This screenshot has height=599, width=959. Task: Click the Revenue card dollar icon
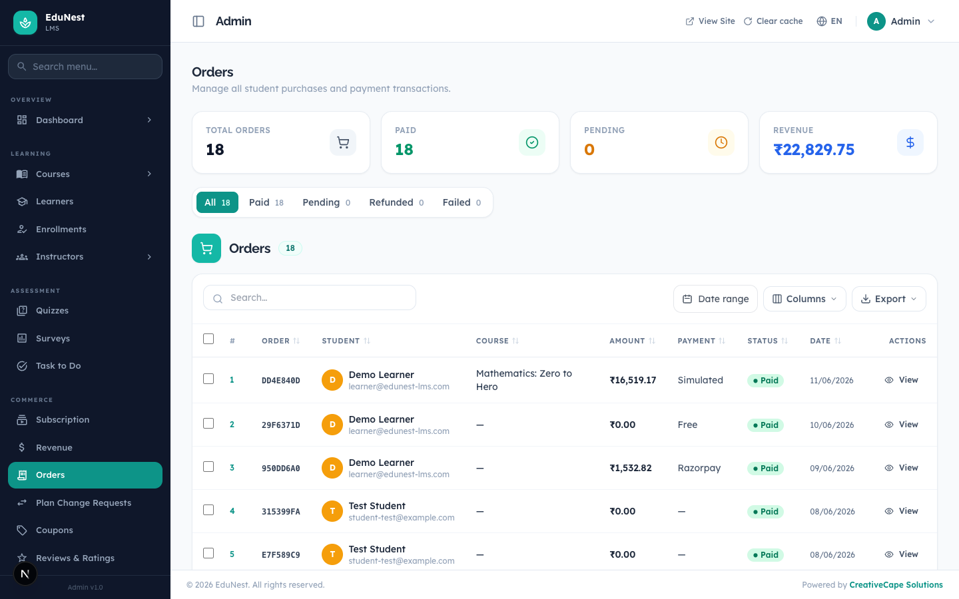pyautogui.click(x=910, y=142)
